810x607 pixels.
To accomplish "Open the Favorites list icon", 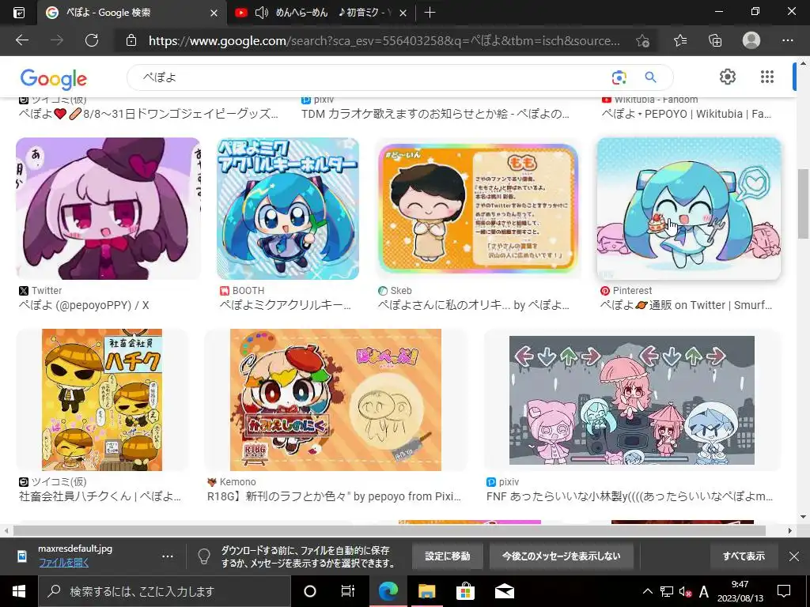I will pyautogui.click(x=680, y=40).
